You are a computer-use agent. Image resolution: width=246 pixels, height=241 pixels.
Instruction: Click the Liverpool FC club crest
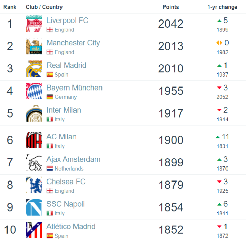click(34, 24)
